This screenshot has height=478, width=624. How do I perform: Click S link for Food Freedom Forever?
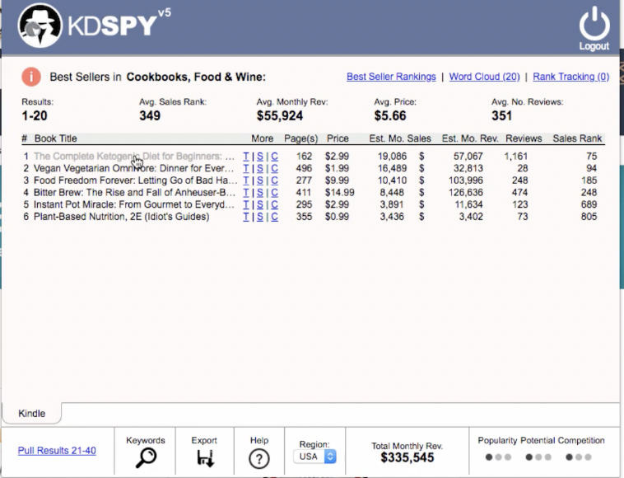[x=260, y=180]
